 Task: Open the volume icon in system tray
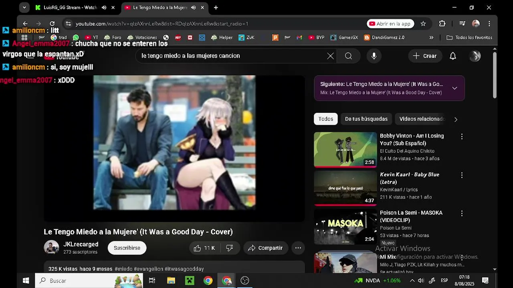[421, 280]
